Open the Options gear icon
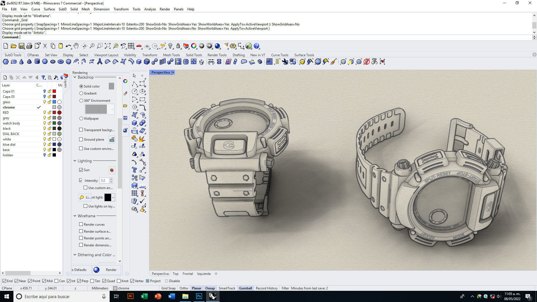Image resolution: width=537 pixels, height=302 pixels. point(233,46)
